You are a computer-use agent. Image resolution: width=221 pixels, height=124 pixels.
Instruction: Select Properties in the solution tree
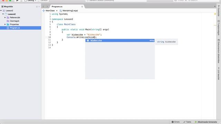pos(14,24)
